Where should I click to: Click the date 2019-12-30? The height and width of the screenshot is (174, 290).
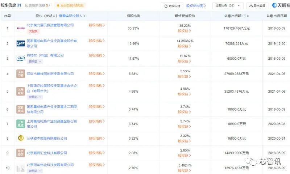pos(277,43)
